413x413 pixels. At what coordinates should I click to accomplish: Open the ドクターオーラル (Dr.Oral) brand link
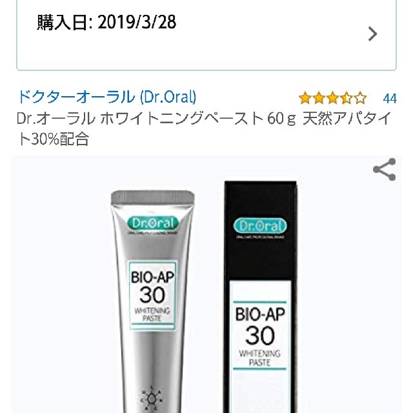[x=107, y=97]
